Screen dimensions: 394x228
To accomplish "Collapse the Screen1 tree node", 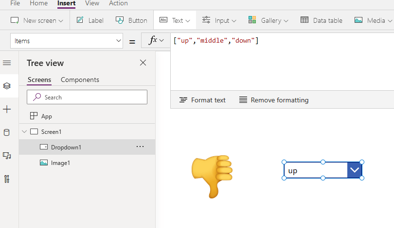I will [24, 131].
